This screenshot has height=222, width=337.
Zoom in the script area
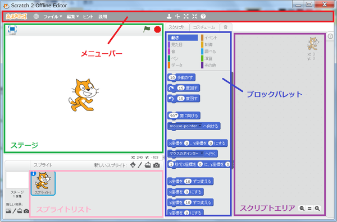tap(317, 209)
